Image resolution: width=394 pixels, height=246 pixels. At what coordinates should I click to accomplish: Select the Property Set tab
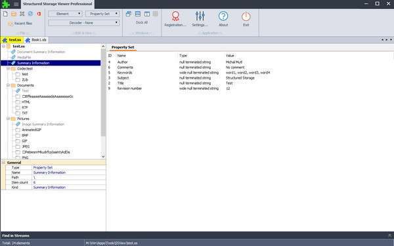[x=123, y=47]
